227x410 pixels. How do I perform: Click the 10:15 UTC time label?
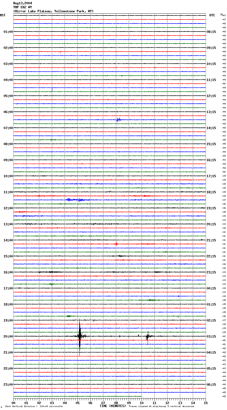[211, 64]
